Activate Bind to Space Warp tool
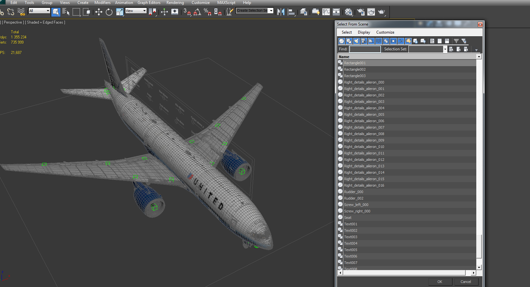The width and height of the screenshot is (530, 287). click(21, 12)
